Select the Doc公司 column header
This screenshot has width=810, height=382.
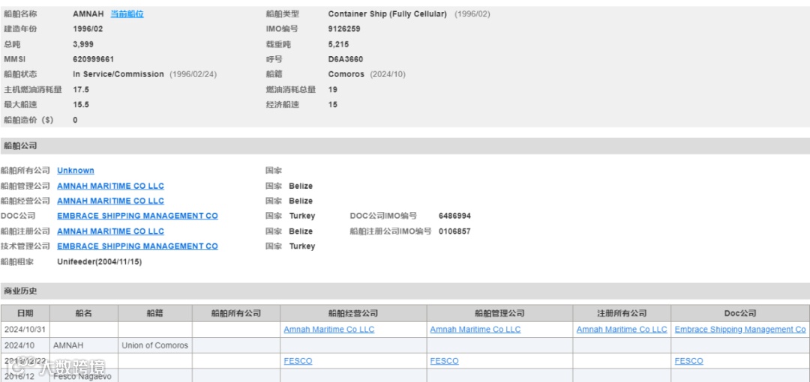740,313
